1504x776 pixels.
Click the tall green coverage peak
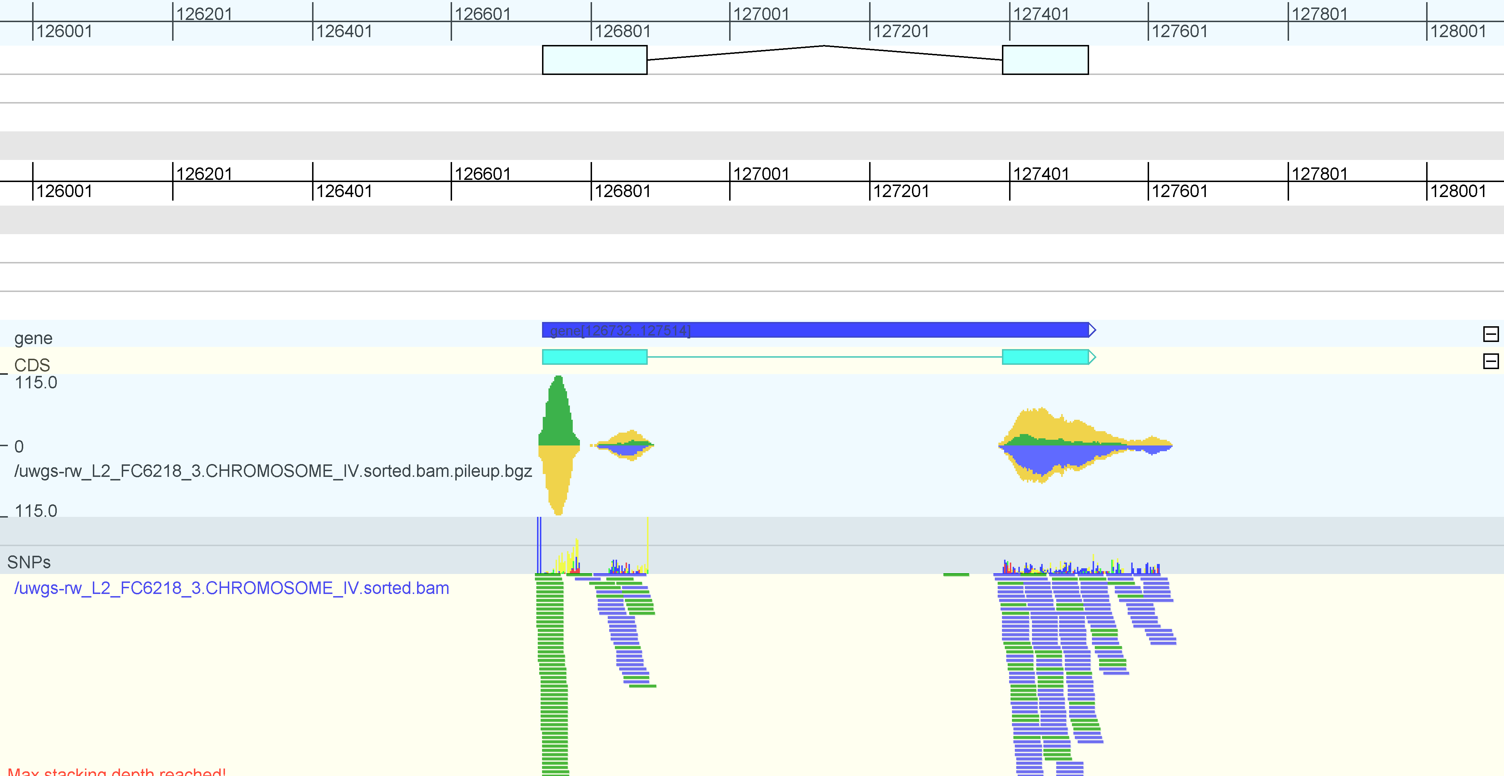click(559, 411)
